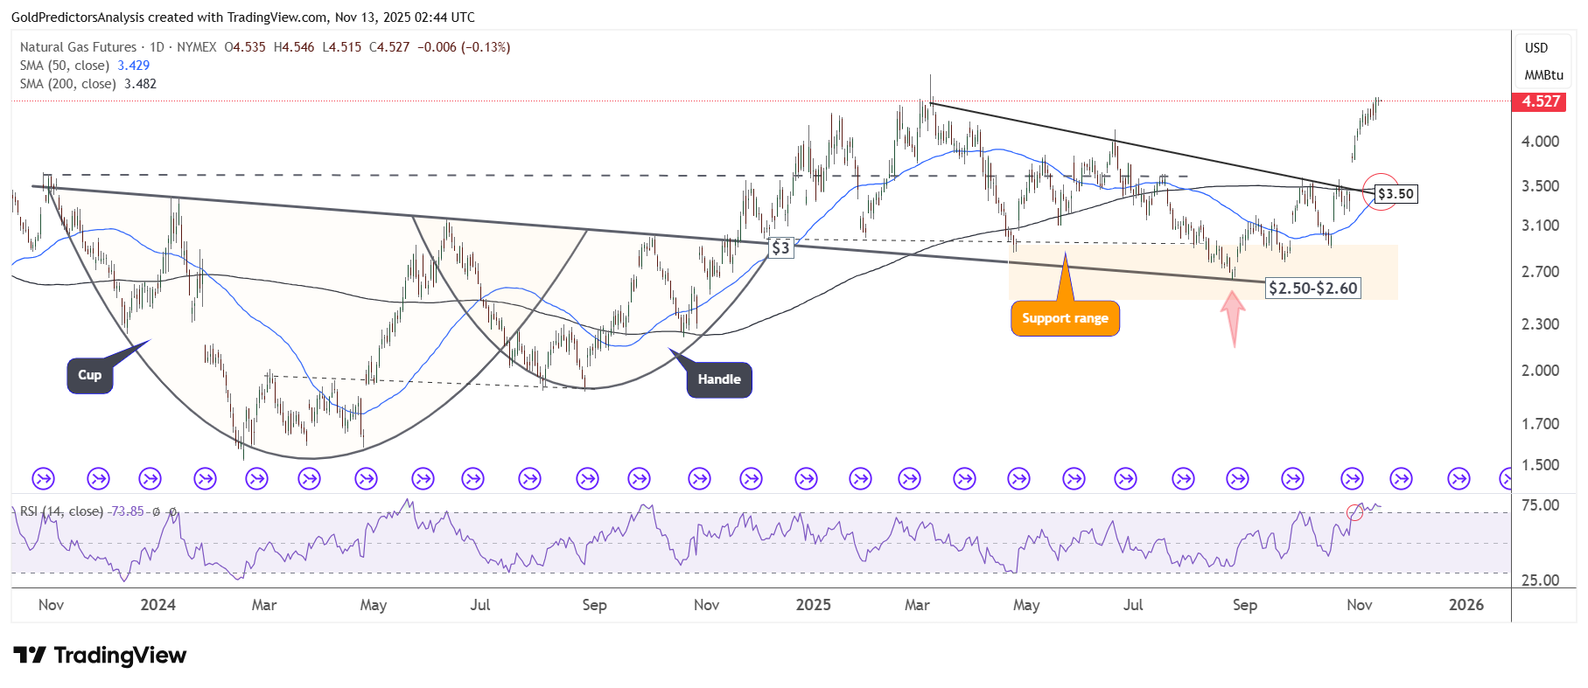Click the small red circle on the RSI line
Screen dimensions: 1588x688
click(1354, 512)
